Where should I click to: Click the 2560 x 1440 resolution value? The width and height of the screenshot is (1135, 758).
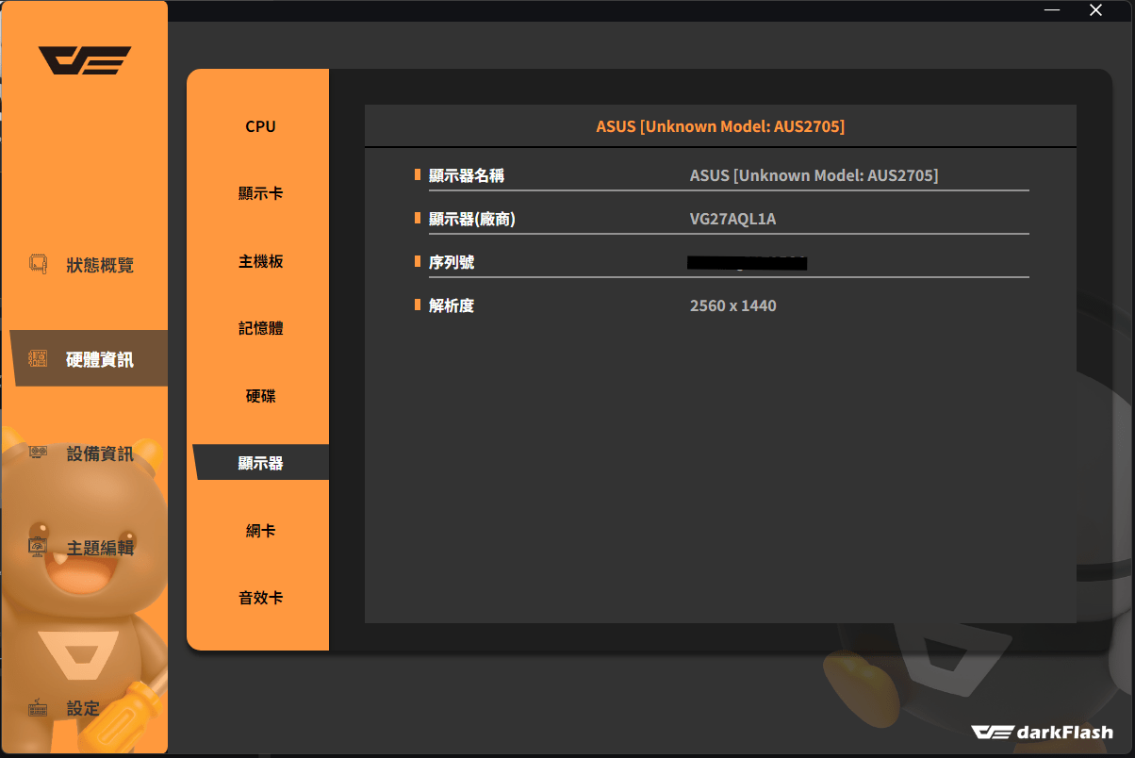pyautogui.click(x=732, y=305)
